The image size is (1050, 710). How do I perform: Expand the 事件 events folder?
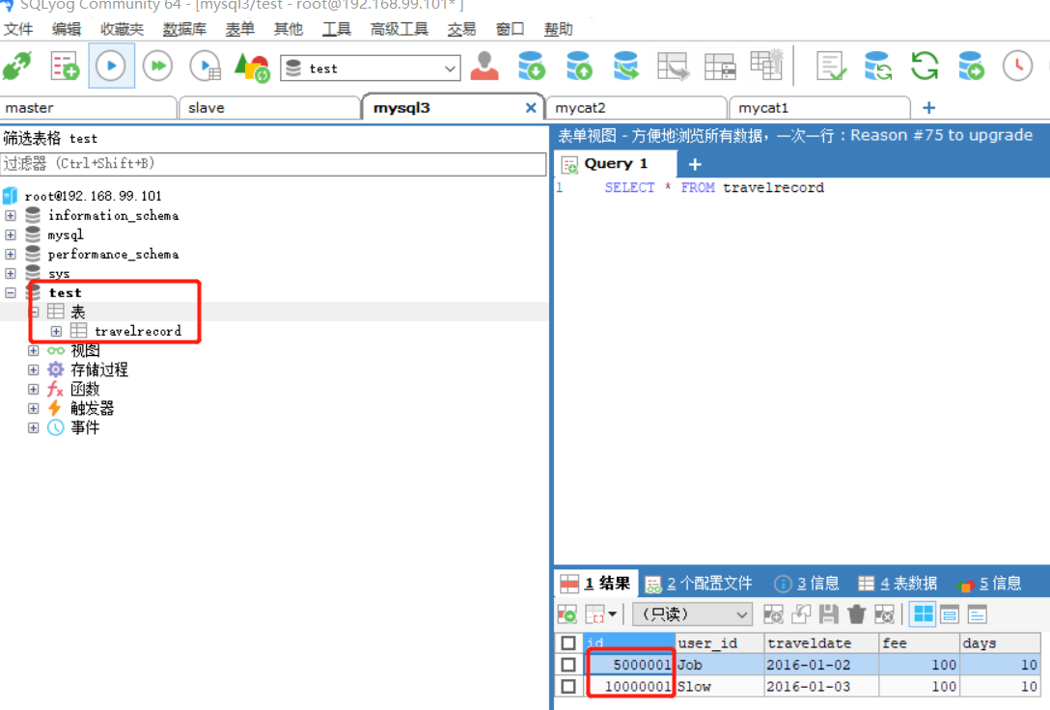click(x=34, y=427)
